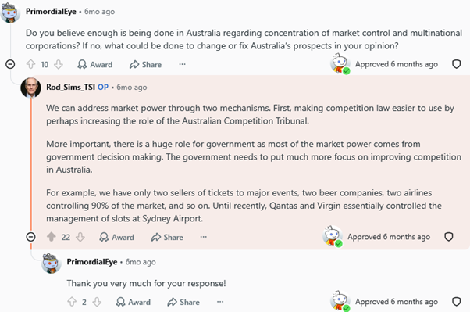Share Rod_Sims_TSI's reply
This screenshot has height=312, width=470.
[167, 237]
